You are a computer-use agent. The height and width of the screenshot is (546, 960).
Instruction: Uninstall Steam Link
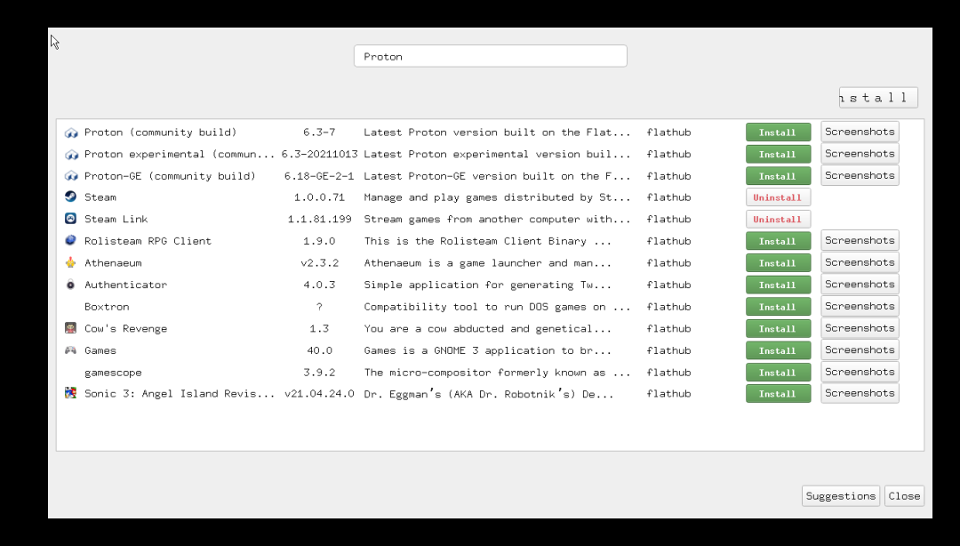778,220
